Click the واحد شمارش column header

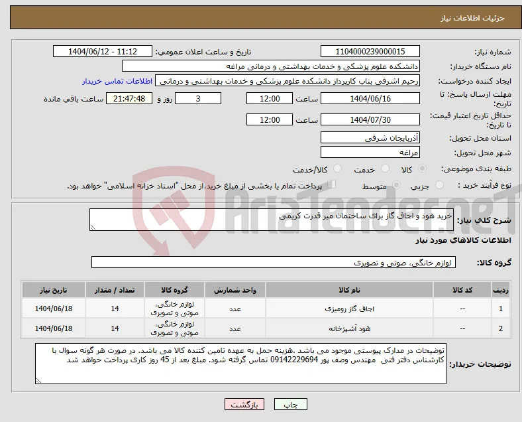tap(235, 290)
